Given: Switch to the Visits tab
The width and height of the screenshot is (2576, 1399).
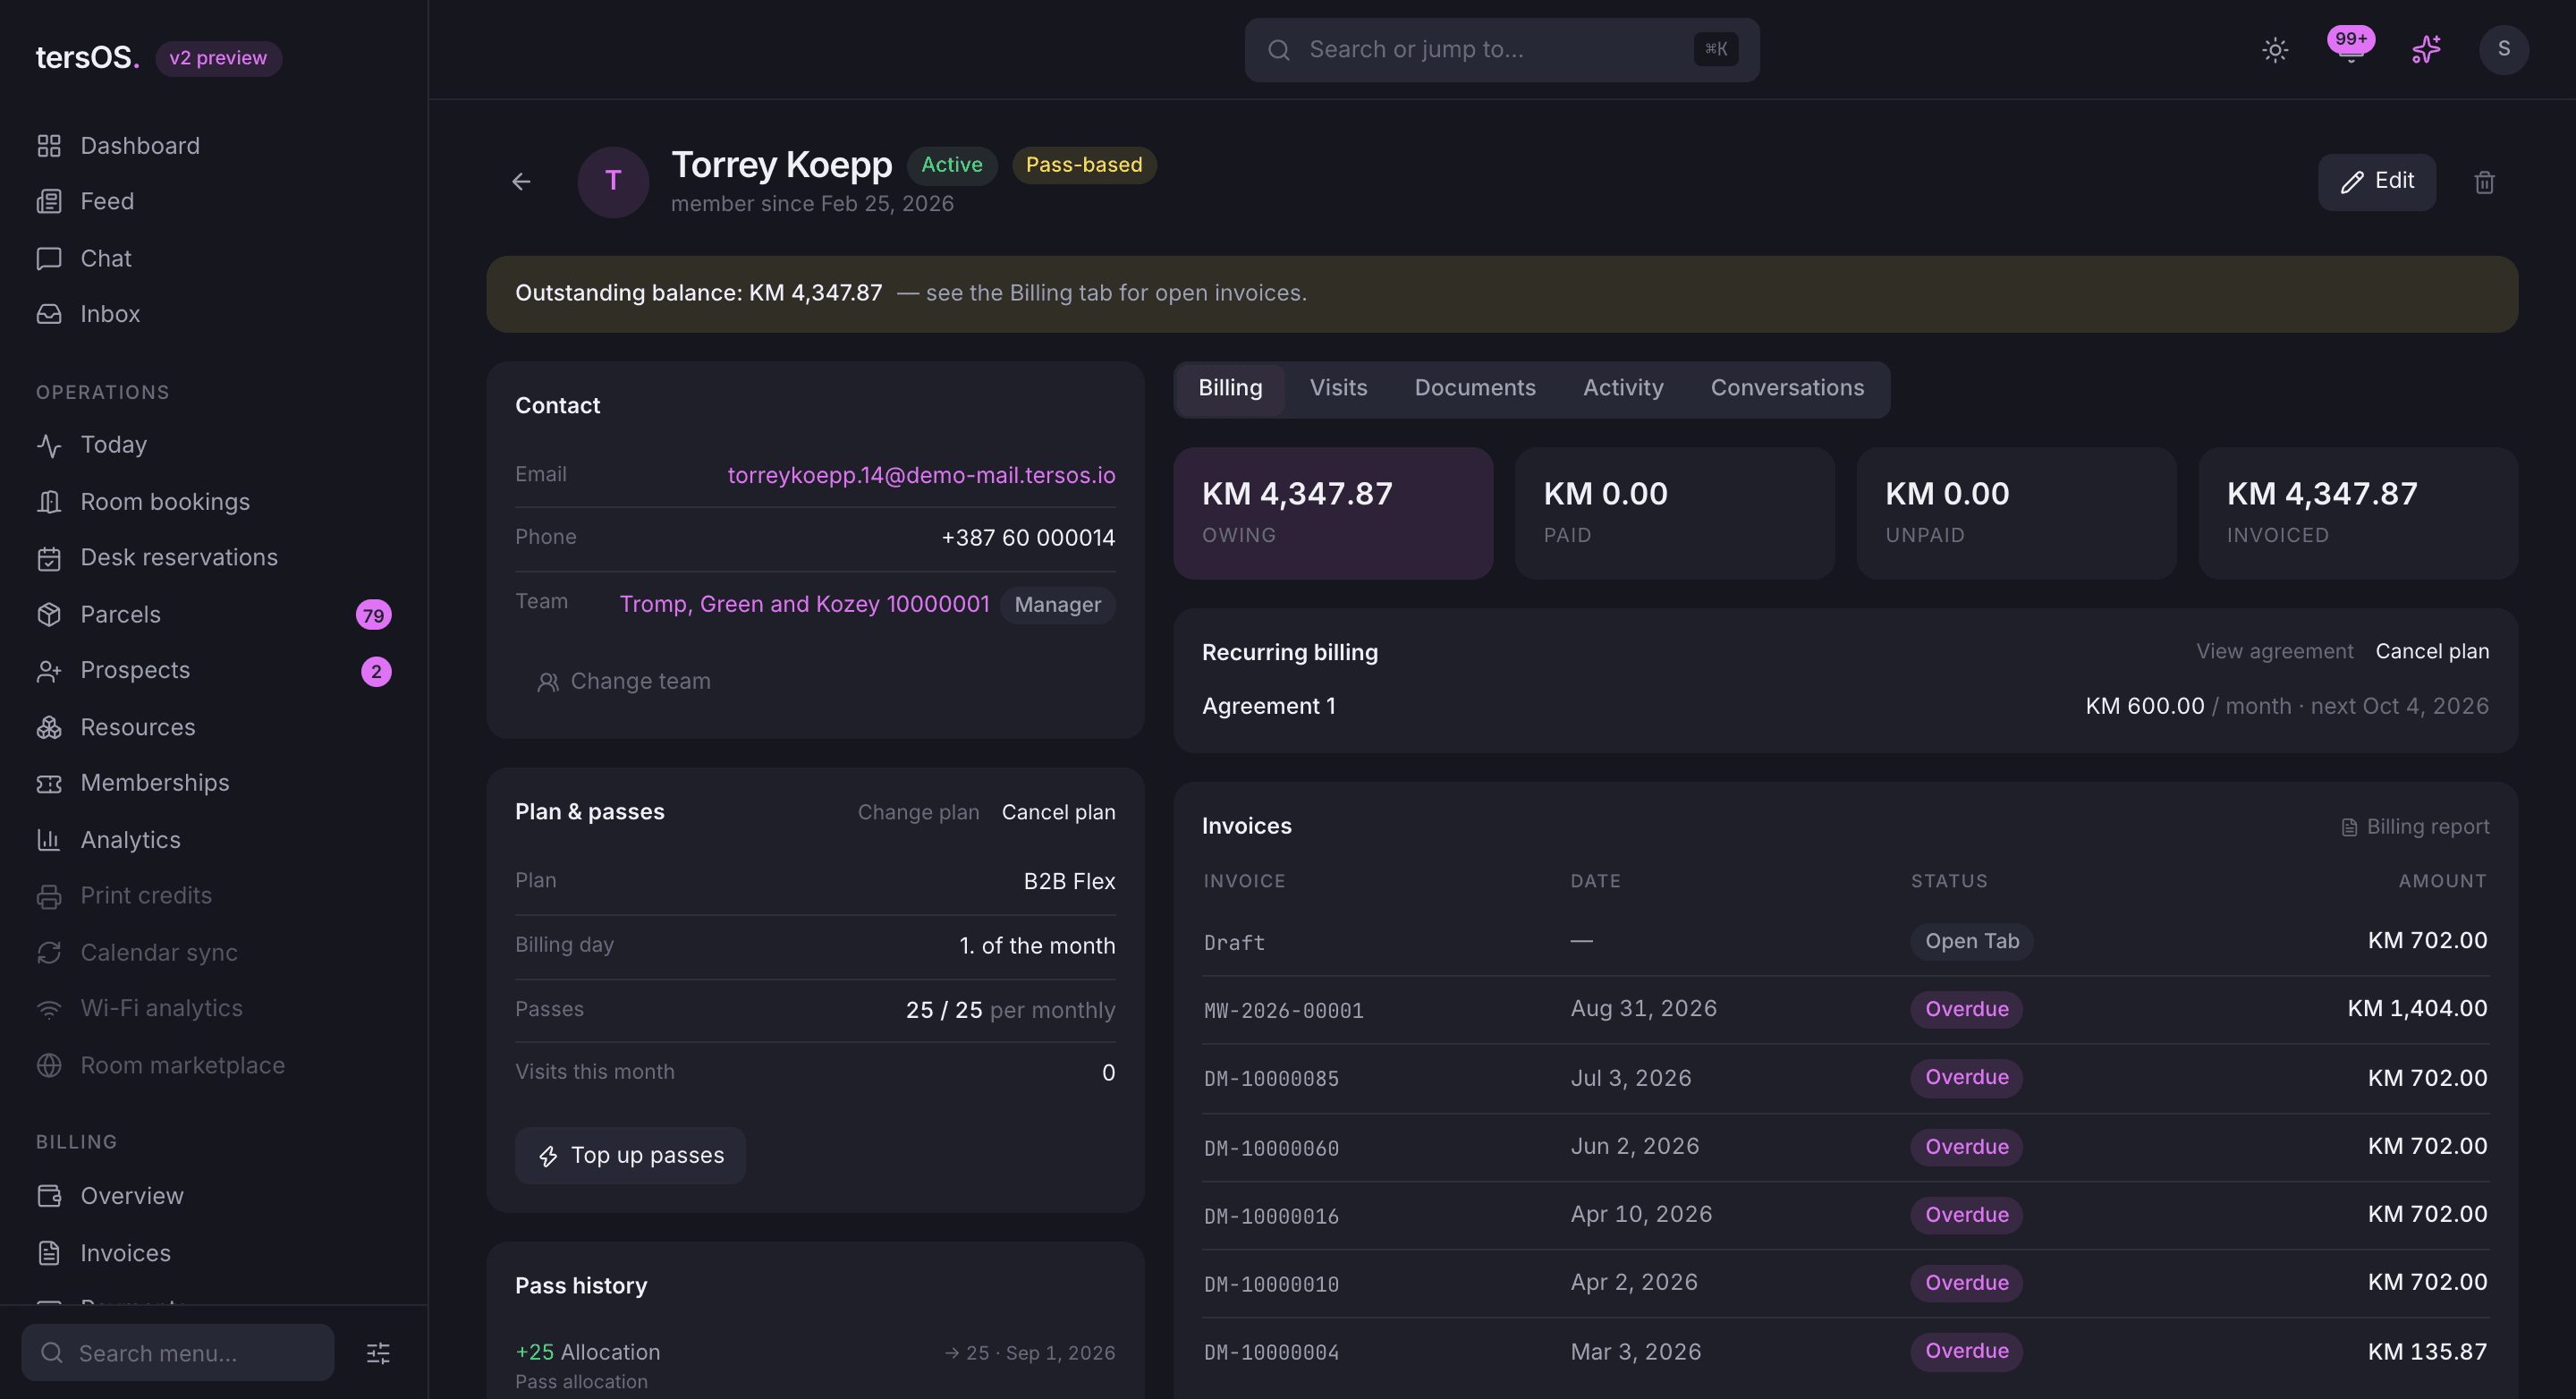Looking at the screenshot, I should coord(1338,389).
